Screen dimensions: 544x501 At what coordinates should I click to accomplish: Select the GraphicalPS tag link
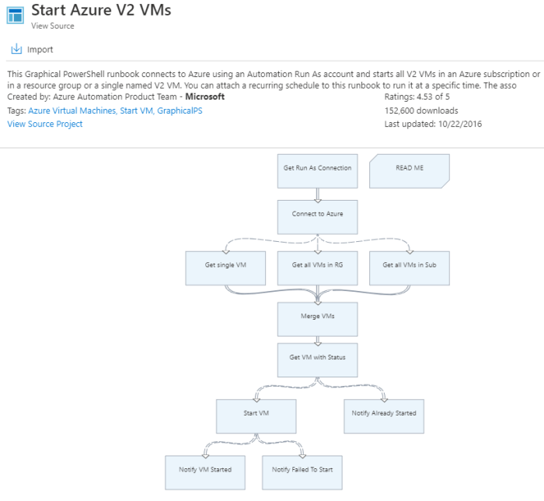(183, 110)
